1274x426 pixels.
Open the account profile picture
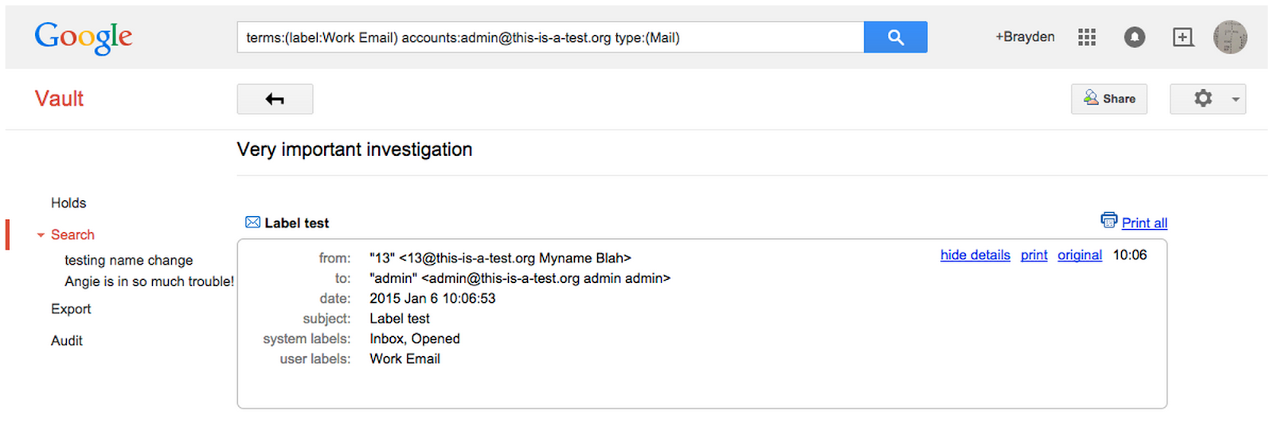(x=1229, y=37)
